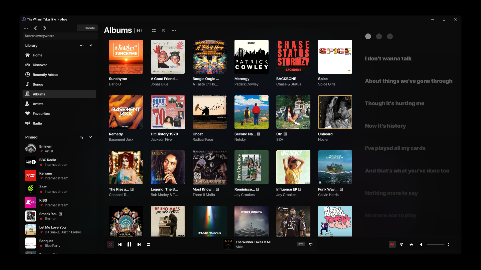The height and width of the screenshot is (270, 481).
Task: Jump to lyric "I've played all my cards"
Action: [395, 148]
